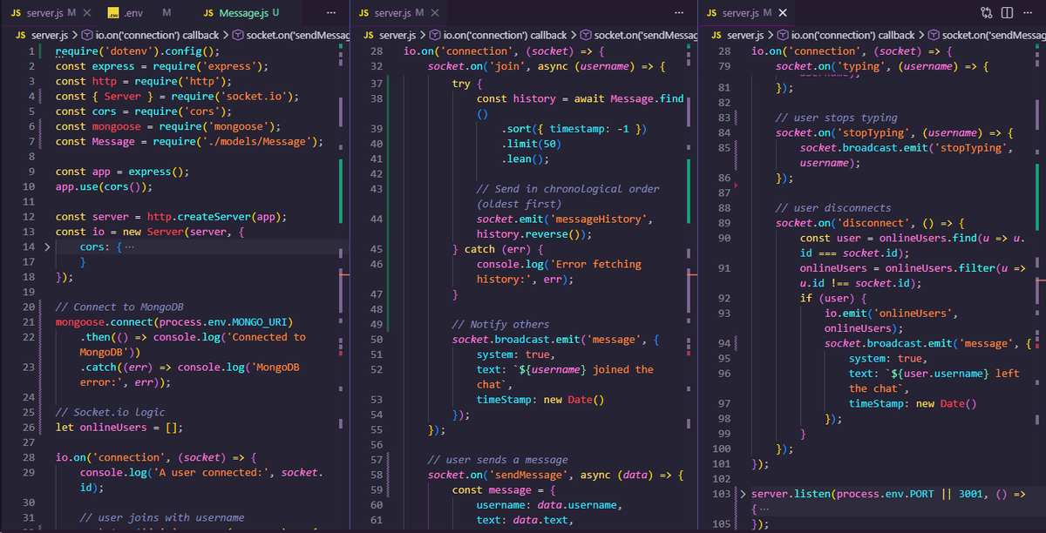The height and width of the screenshot is (533, 1046).
Task: Click 'if (user) {' at line 92
Action: coord(832,298)
